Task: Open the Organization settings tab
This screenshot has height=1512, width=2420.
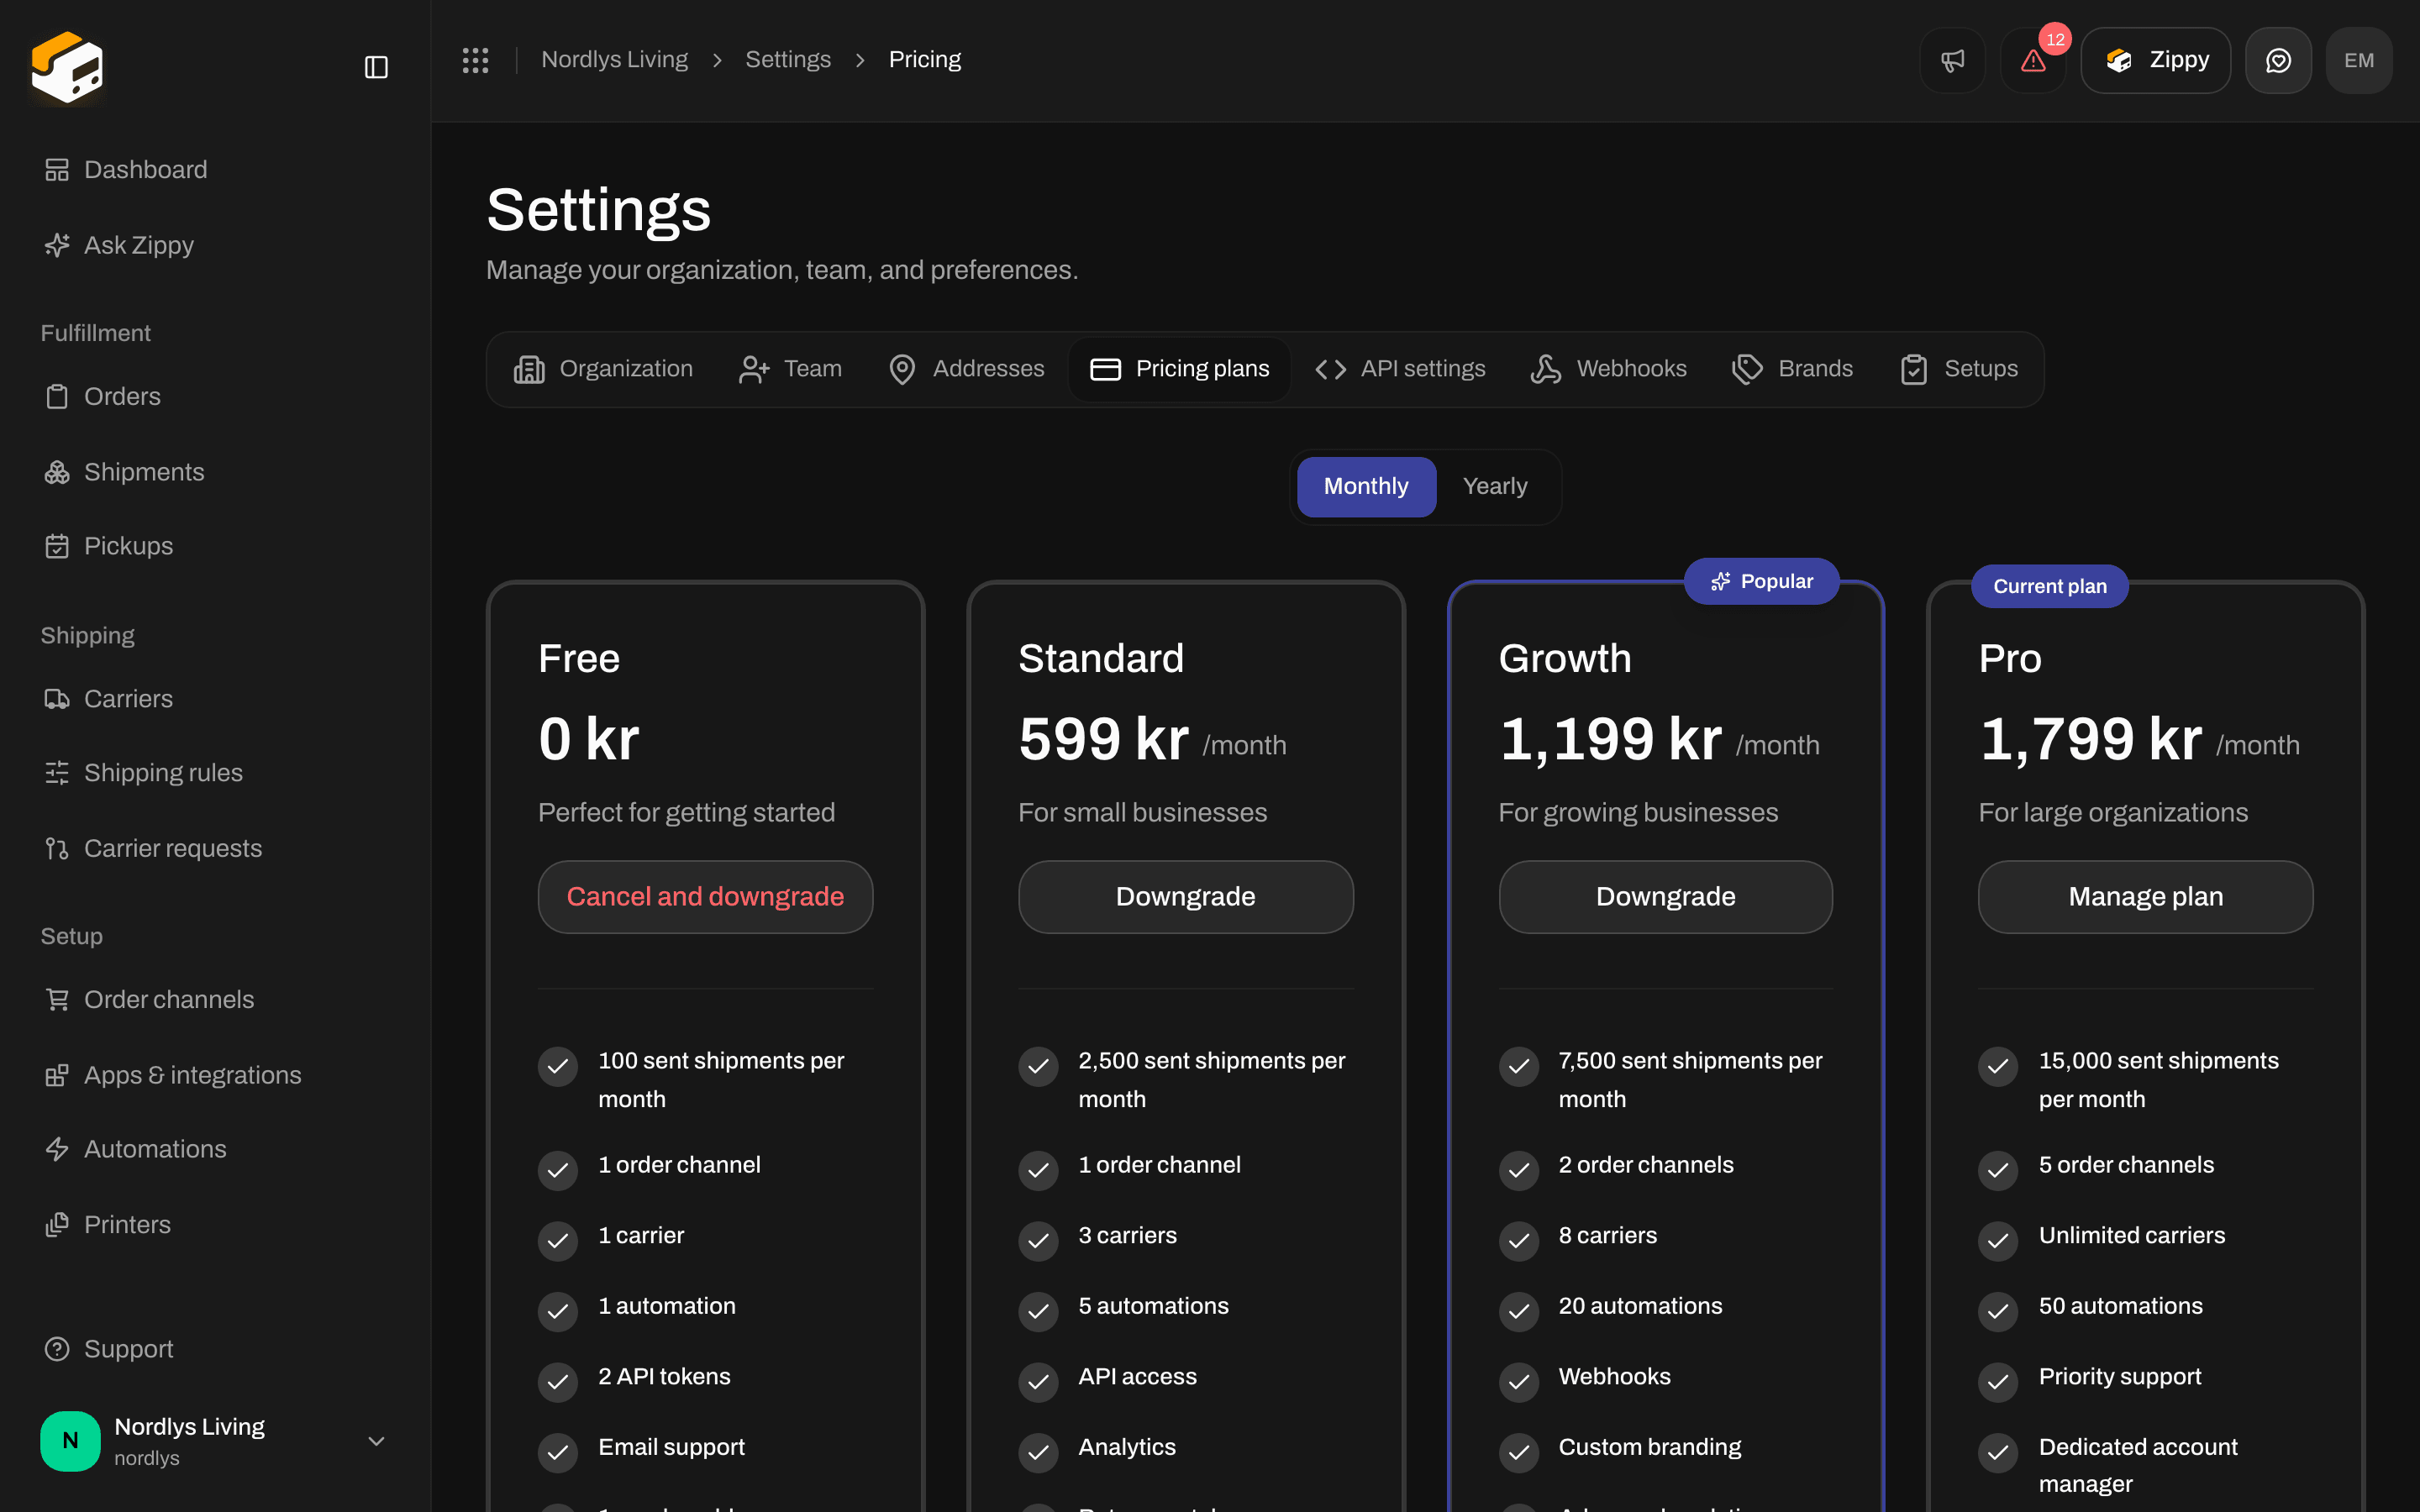Action: tap(602, 369)
